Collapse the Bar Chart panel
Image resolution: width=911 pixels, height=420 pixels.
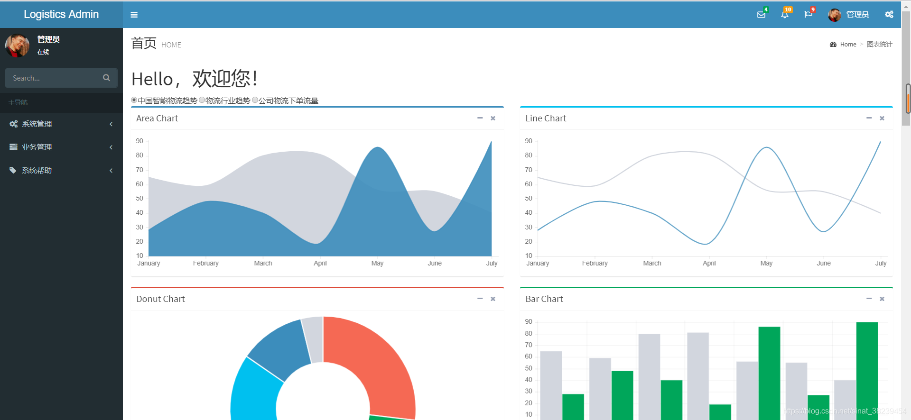point(869,299)
